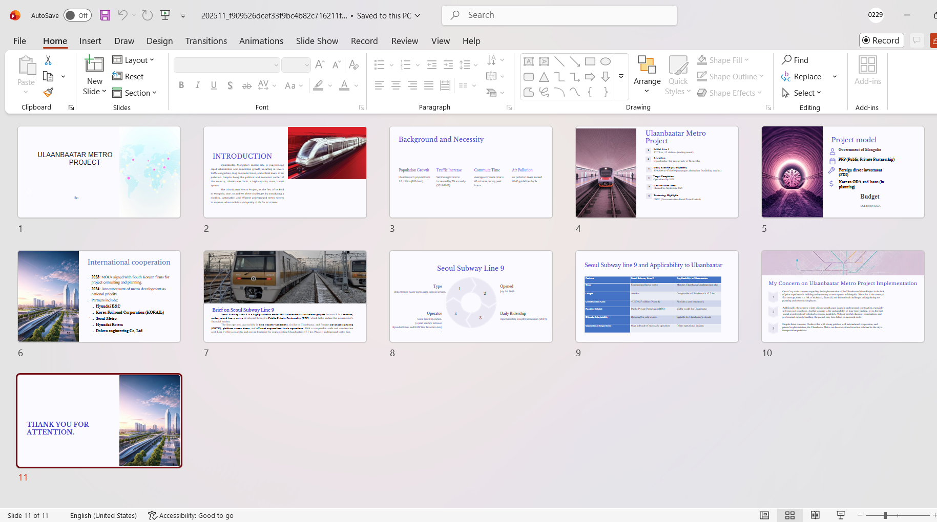Toggle Bold formatting
Viewport: 937px width, 522px height.
(181, 85)
